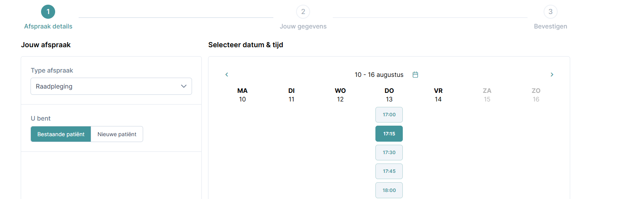Choose the 17:15 time slot
The height and width of the screenshot is (199, 621).
(x=389, y=133)
